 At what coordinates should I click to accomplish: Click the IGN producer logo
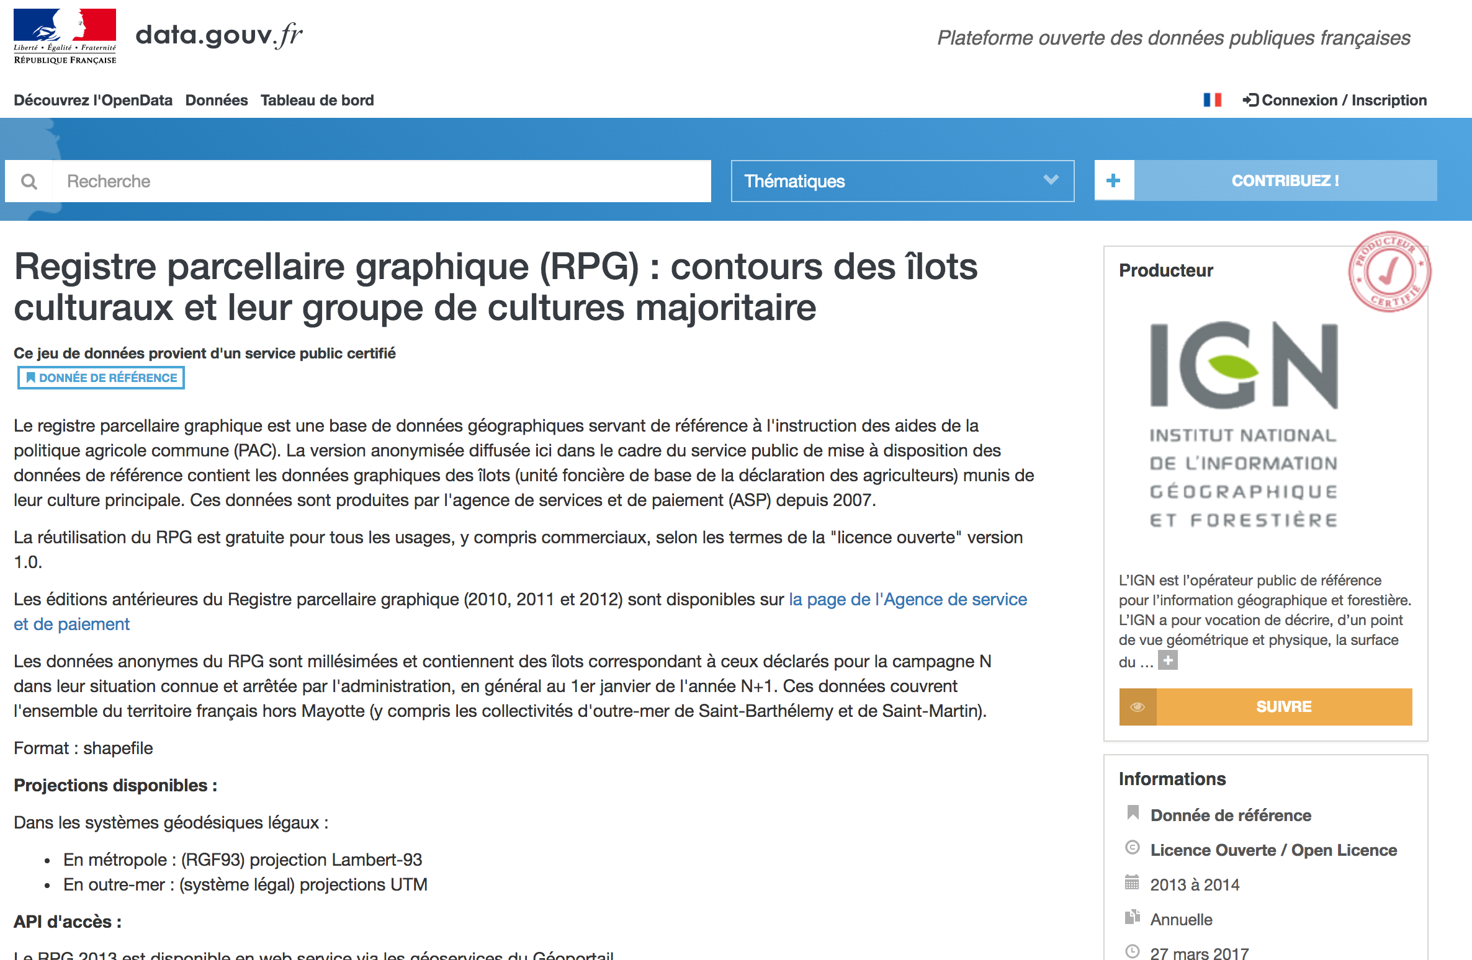pyautogui.click(x=1244, y=425)
